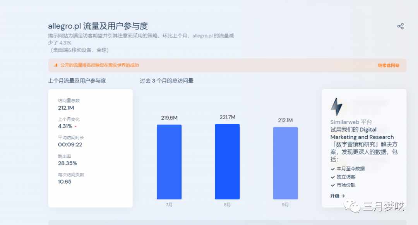Screen dimensions: 418x225
Task: Click the checkmark next to 独立访客
Action: tap(333, 177)
